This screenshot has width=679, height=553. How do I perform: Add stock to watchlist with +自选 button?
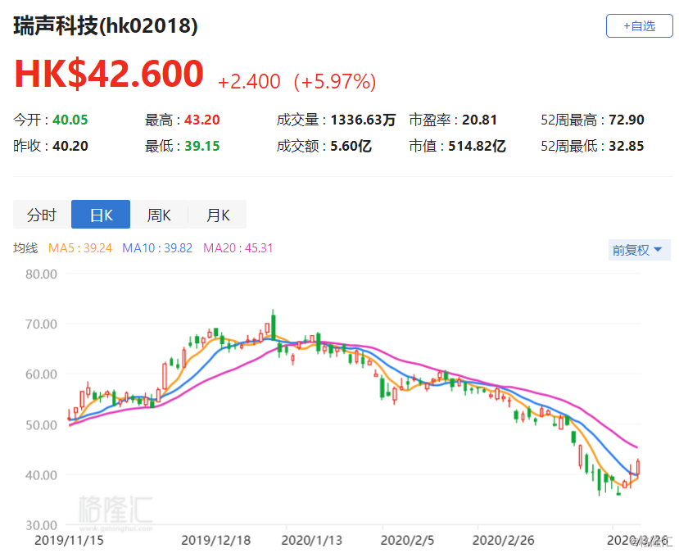pyautogui.click(x=639, y=26)
